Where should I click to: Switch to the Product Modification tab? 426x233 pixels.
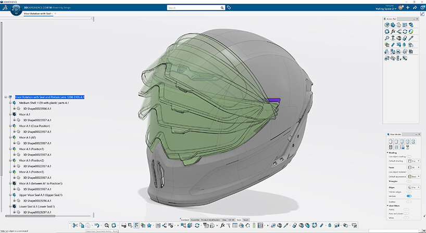pos(211,219)
